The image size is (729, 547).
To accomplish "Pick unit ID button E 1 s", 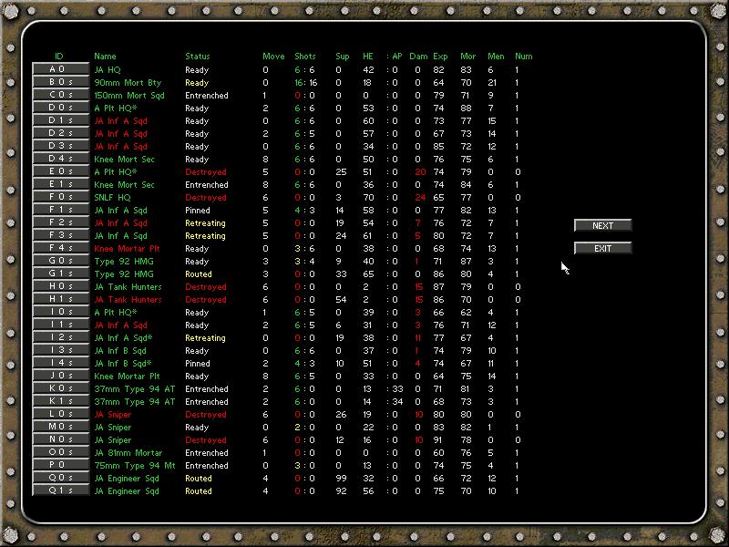I will [x=60, y=184].
